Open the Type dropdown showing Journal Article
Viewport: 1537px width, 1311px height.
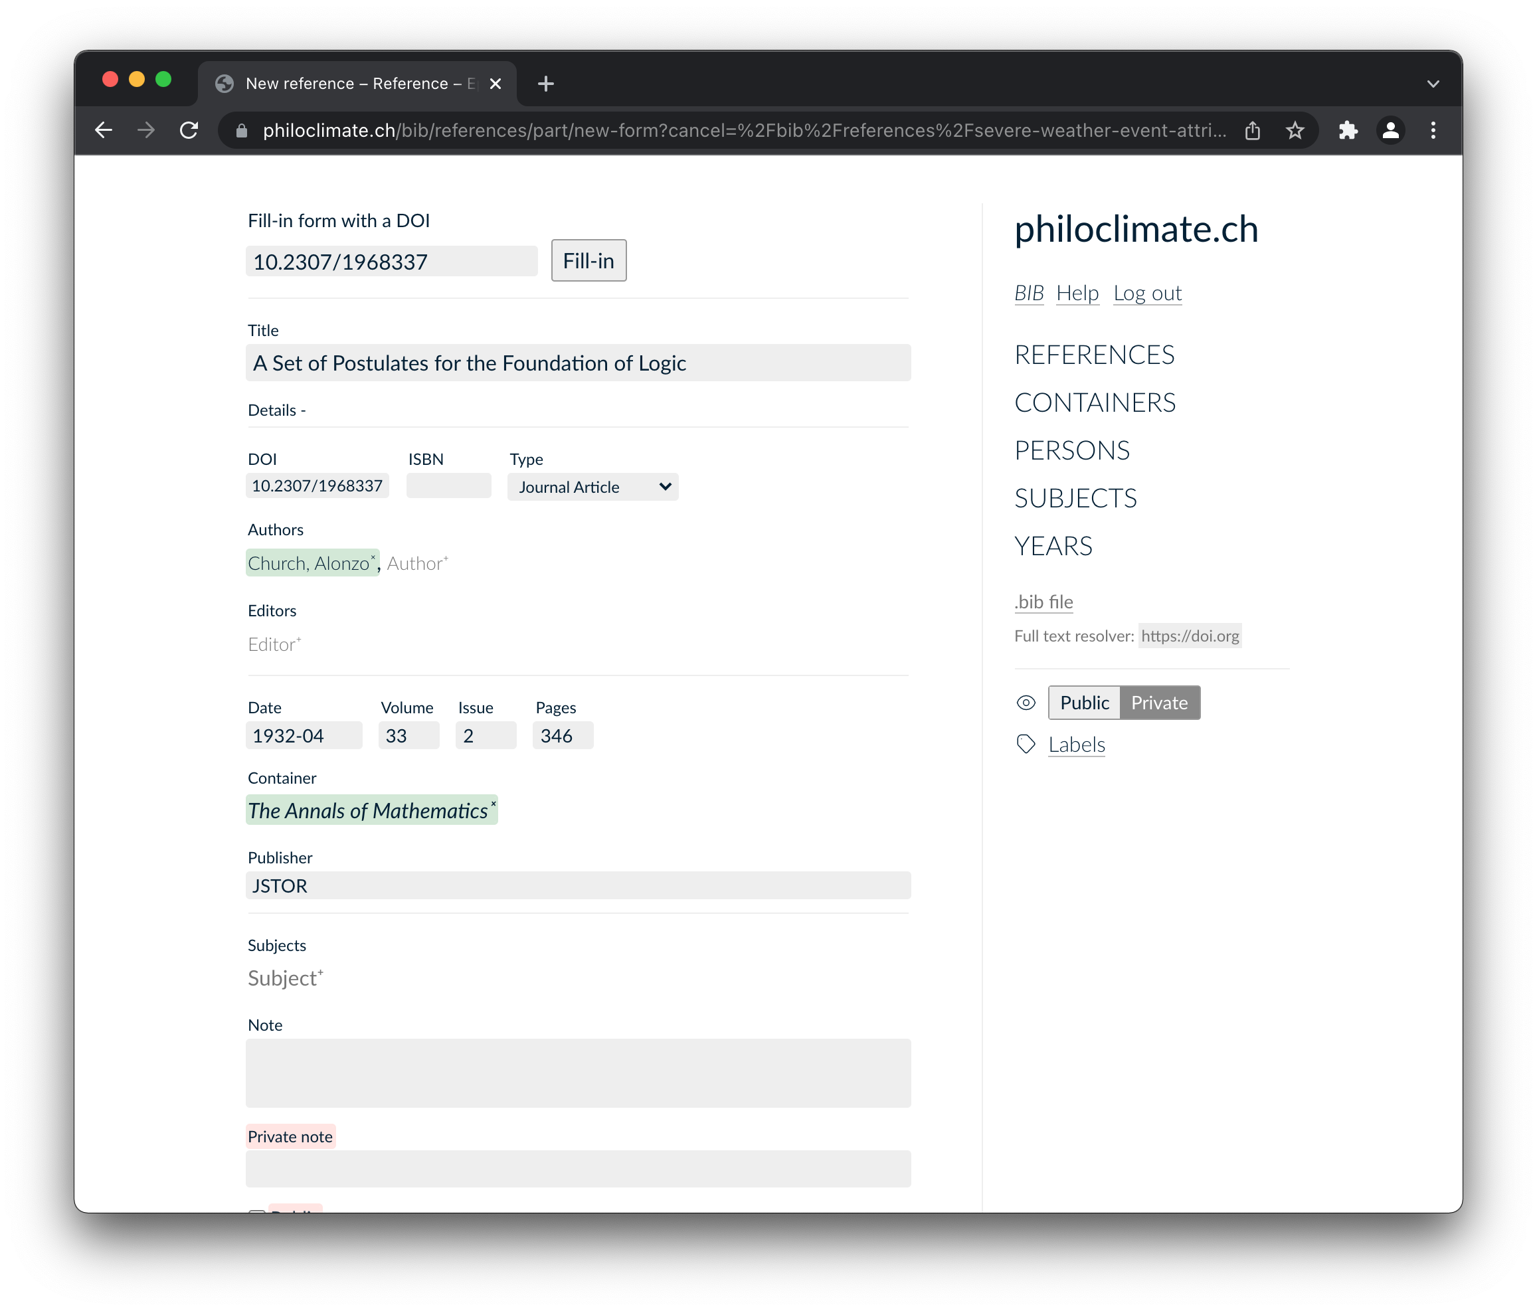[x=592, y=487]
